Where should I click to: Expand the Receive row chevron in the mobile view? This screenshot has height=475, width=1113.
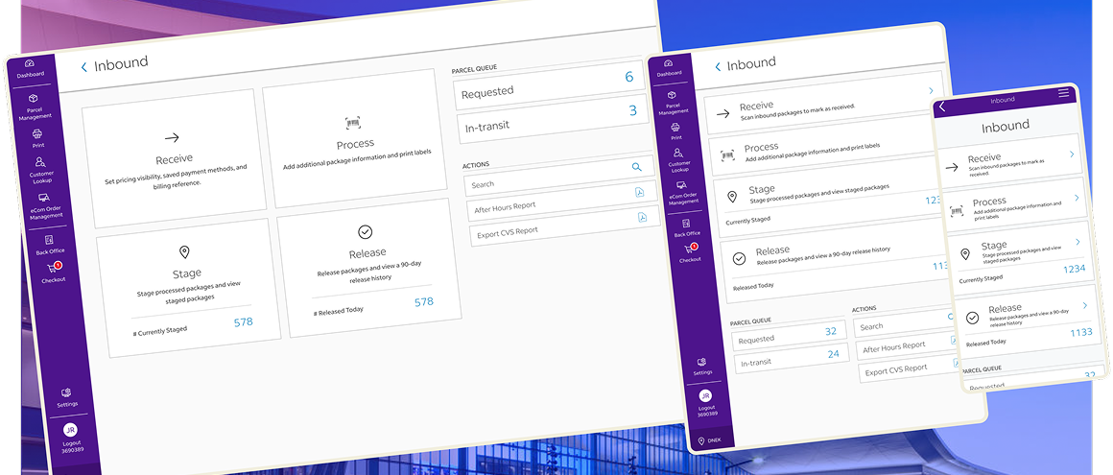[x=1072, y=153]
